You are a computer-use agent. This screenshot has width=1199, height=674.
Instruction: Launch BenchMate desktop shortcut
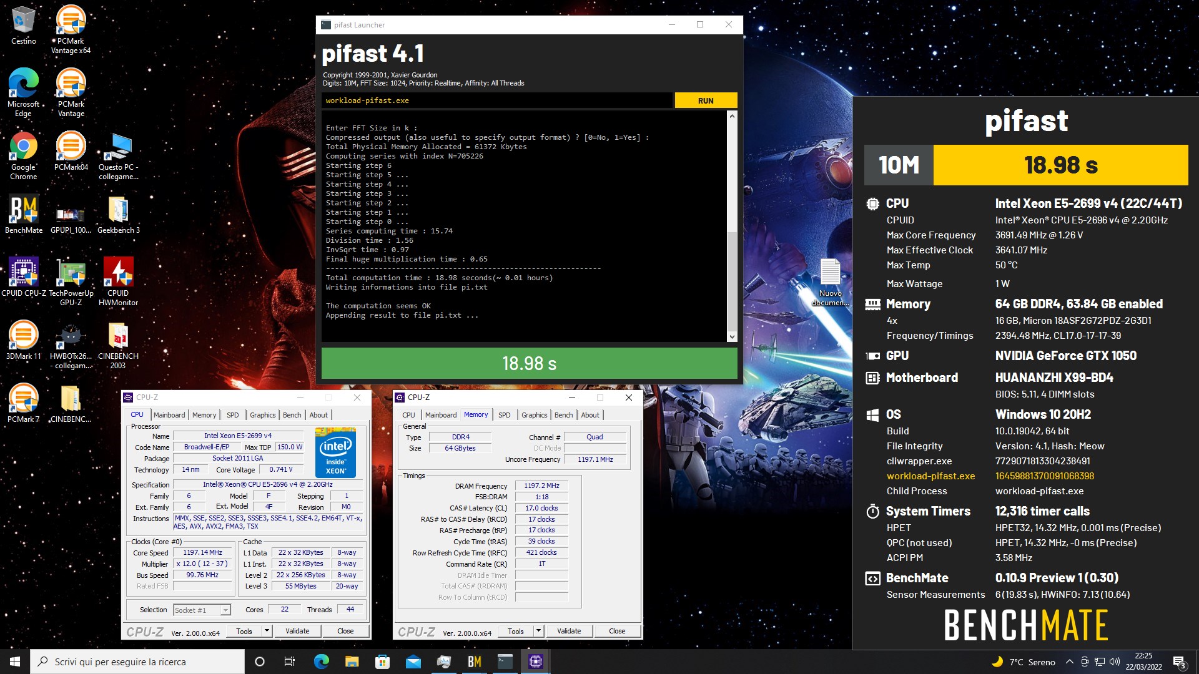[x=23, y=214]
